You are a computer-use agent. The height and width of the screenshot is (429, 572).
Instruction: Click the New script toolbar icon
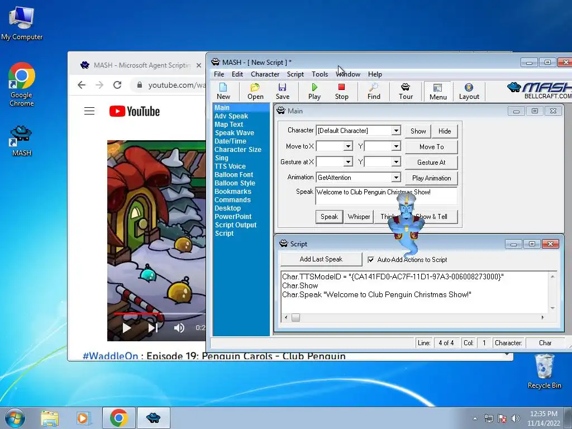[223, 91]
